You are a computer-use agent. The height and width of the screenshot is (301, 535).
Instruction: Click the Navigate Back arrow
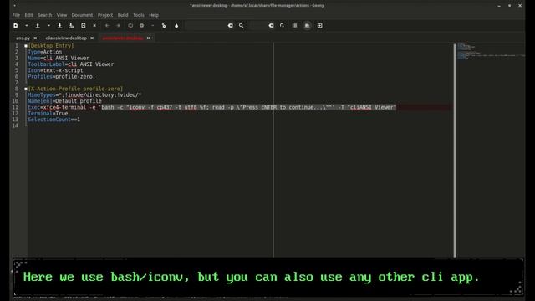coord(107,26)
